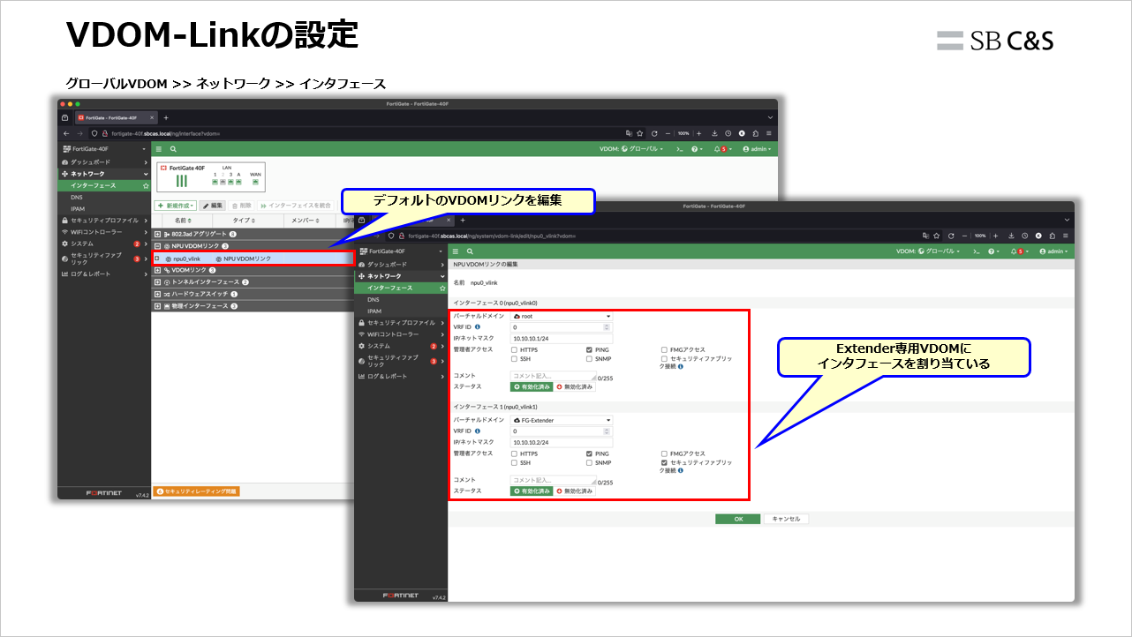Screen dimensions: 1132x637
Task: Click the notification bell icon in the header
Action: (1014, 252)
